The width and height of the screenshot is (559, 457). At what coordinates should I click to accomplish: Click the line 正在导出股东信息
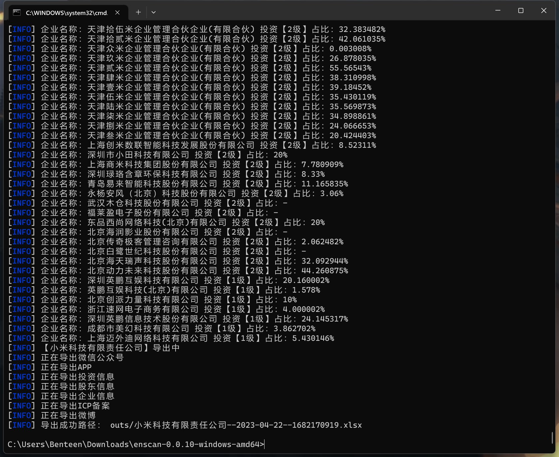coord(61,386)
